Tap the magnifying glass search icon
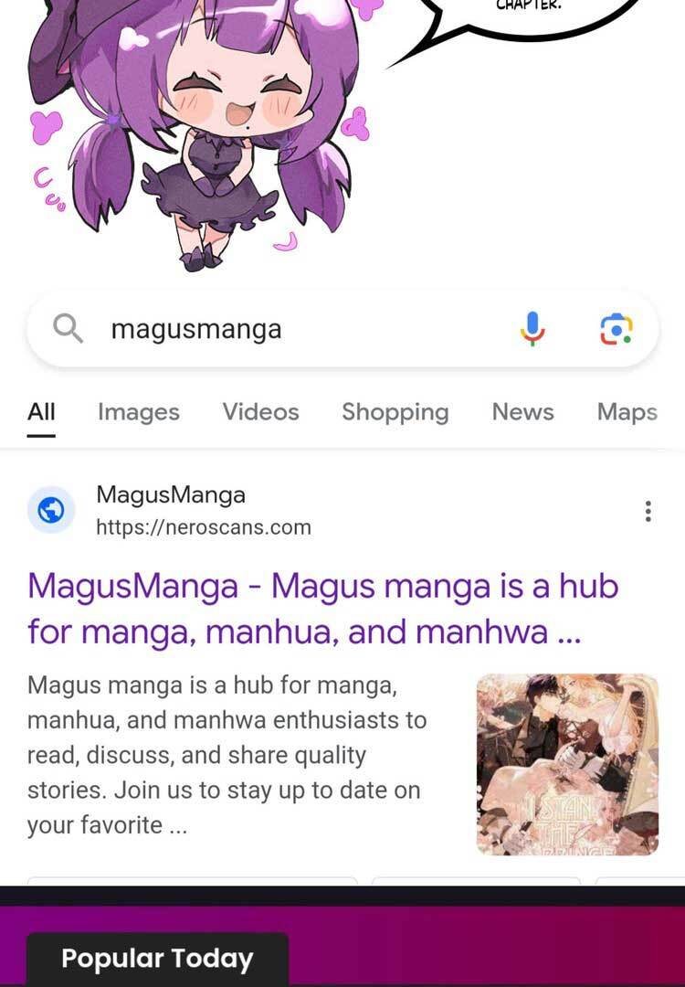Viewport: 685px width, 987px height. click(68, 329)
